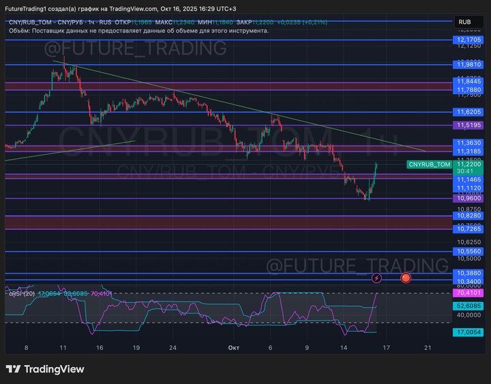Click the red circle event marker
This screenshot has width=491, height=384.
click(406, 278)
